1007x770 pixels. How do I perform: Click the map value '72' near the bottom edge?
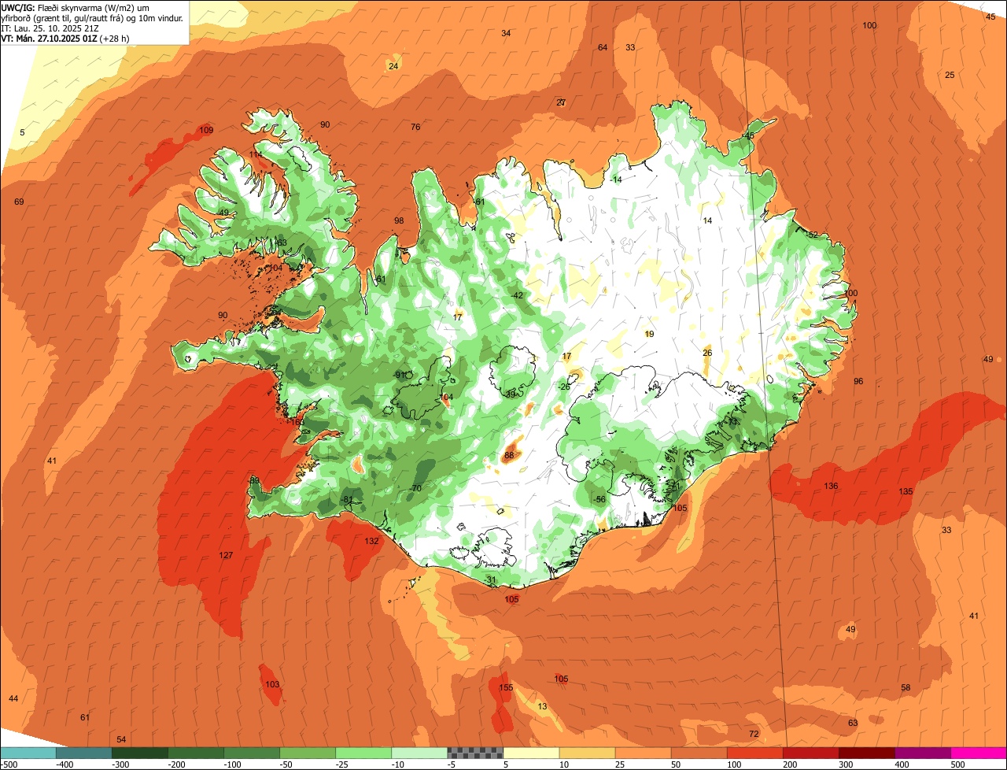click(754, 734)
